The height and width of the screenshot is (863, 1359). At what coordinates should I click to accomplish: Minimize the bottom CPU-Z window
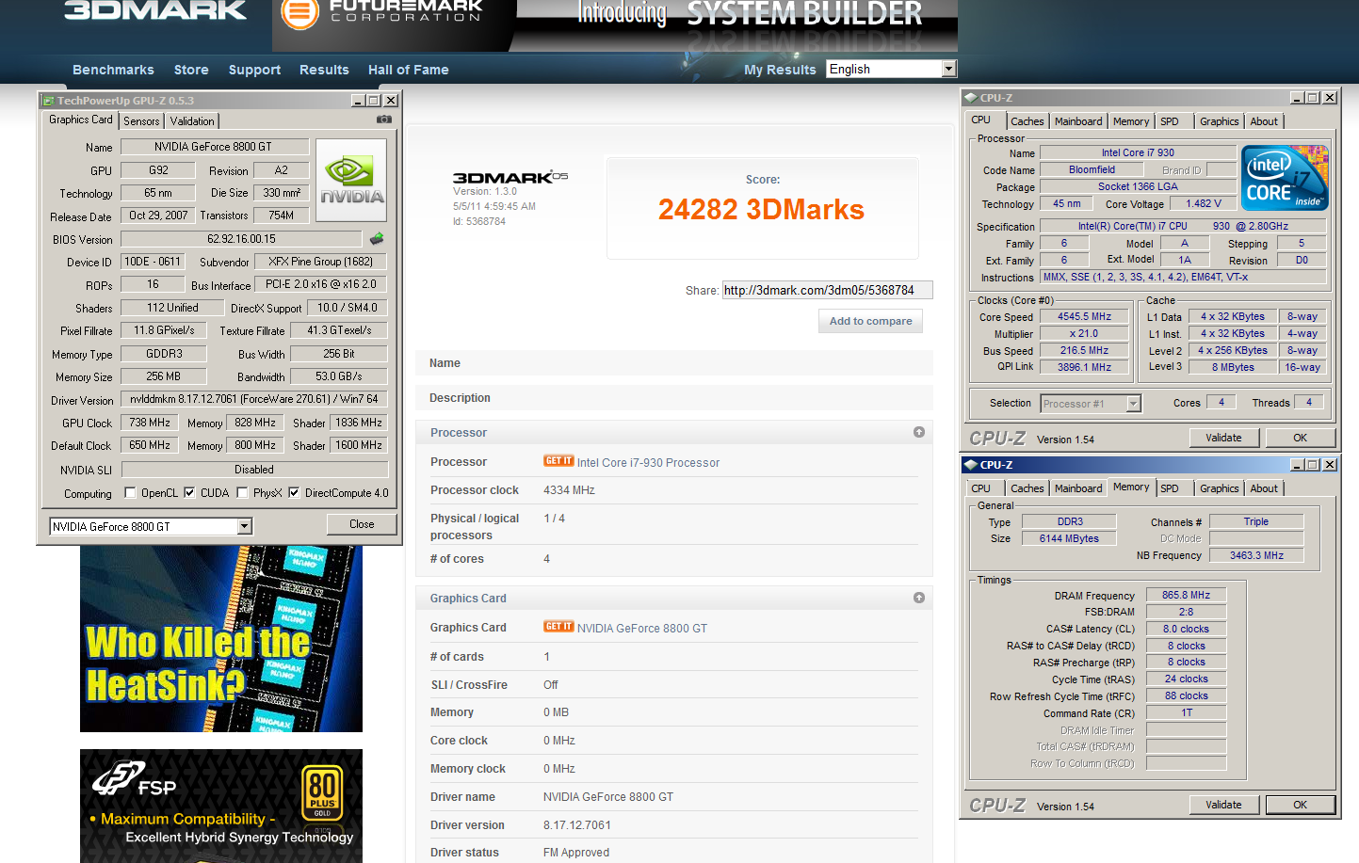tap(1297, 465)
